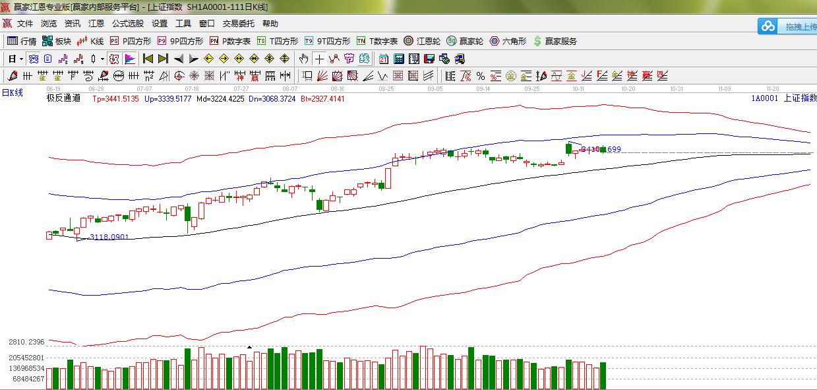
Task: Toggle the colored flag indicator button
Action: (x=129, y=59)
